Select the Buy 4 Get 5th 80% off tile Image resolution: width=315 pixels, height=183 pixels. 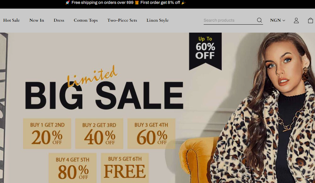pos(72,168)
